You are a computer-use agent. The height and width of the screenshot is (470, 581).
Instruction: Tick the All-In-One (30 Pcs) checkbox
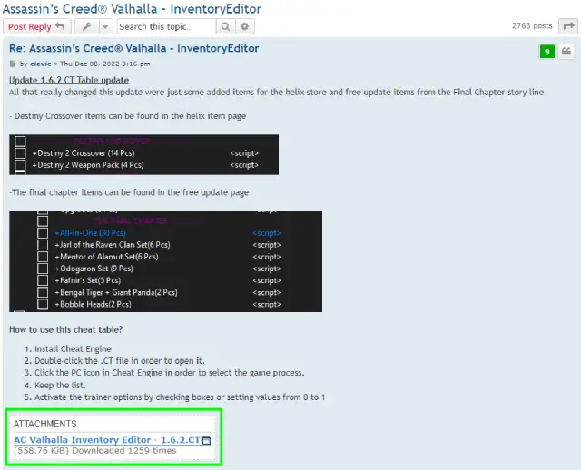pyautogui.click(x=43, y=233)
